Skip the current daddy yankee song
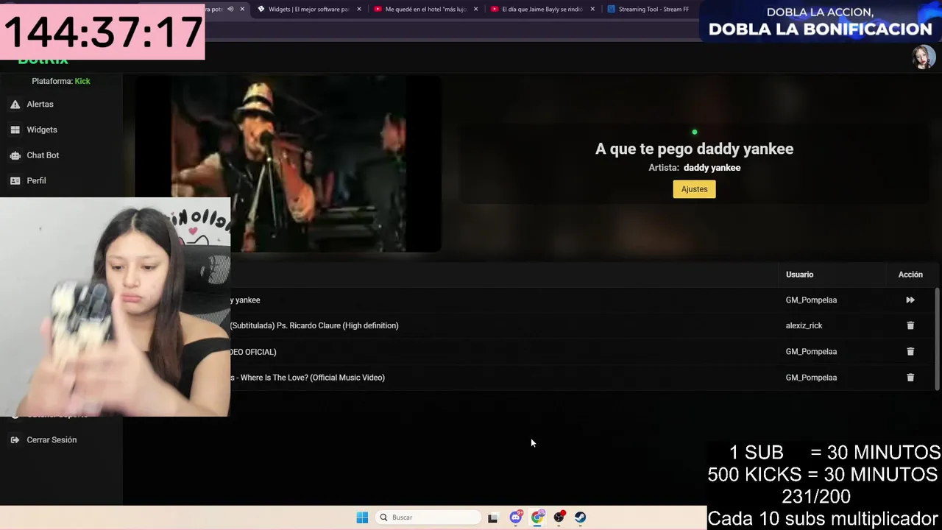 click(x=910, y=300)
